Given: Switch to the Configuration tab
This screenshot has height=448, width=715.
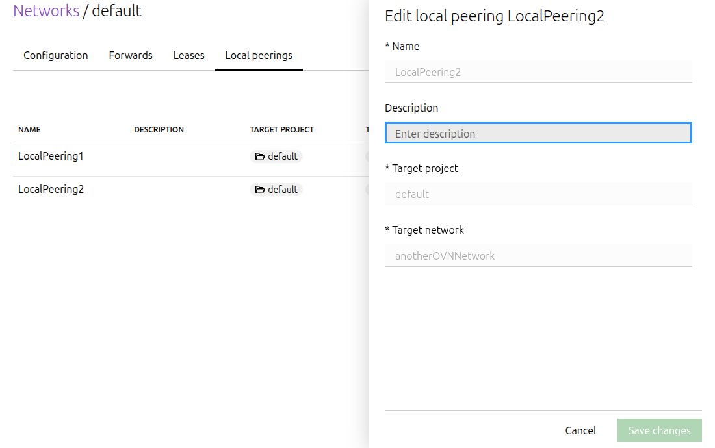Looking at the screenshot, I should [56, 55].
